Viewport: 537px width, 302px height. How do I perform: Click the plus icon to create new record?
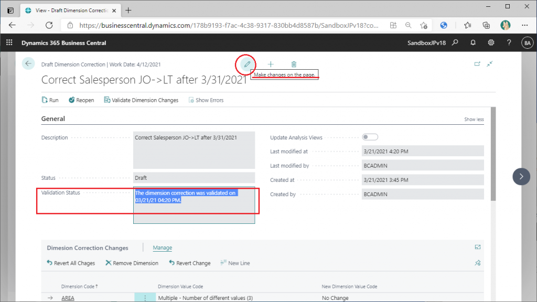coord(271,64)
